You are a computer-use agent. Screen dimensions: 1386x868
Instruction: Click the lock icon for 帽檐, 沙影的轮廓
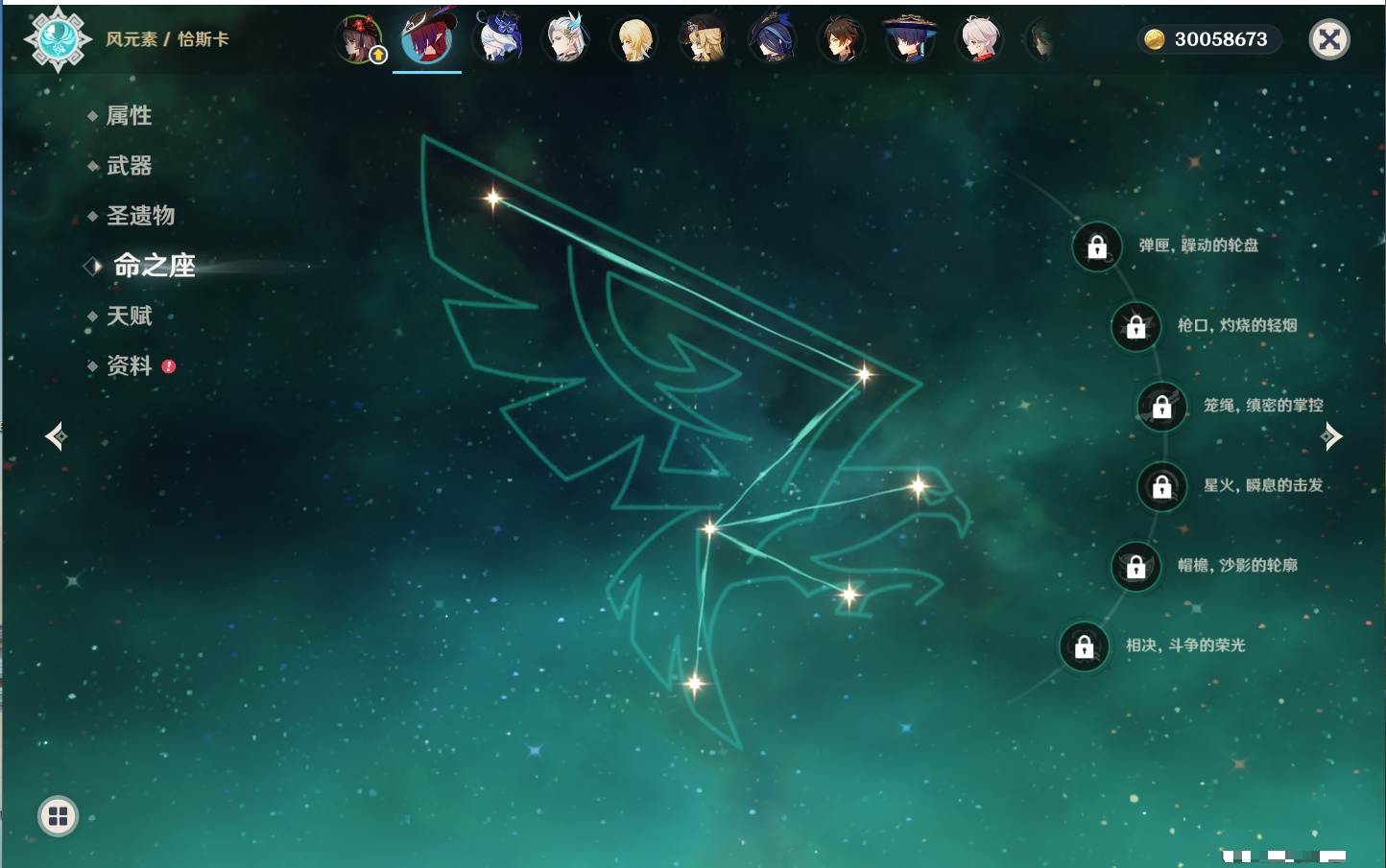click(1136, 566)
